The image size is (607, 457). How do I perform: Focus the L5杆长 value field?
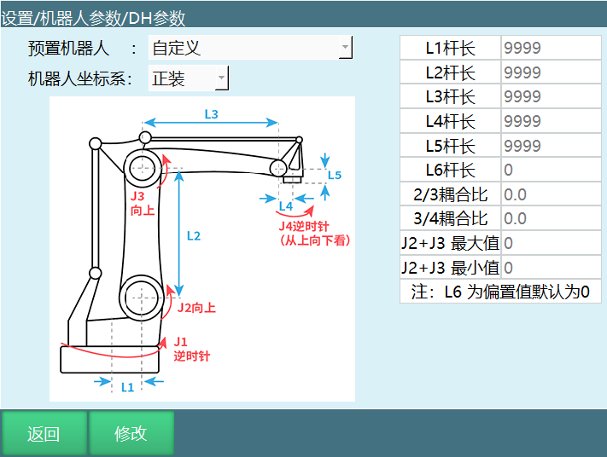pos(550,146)
